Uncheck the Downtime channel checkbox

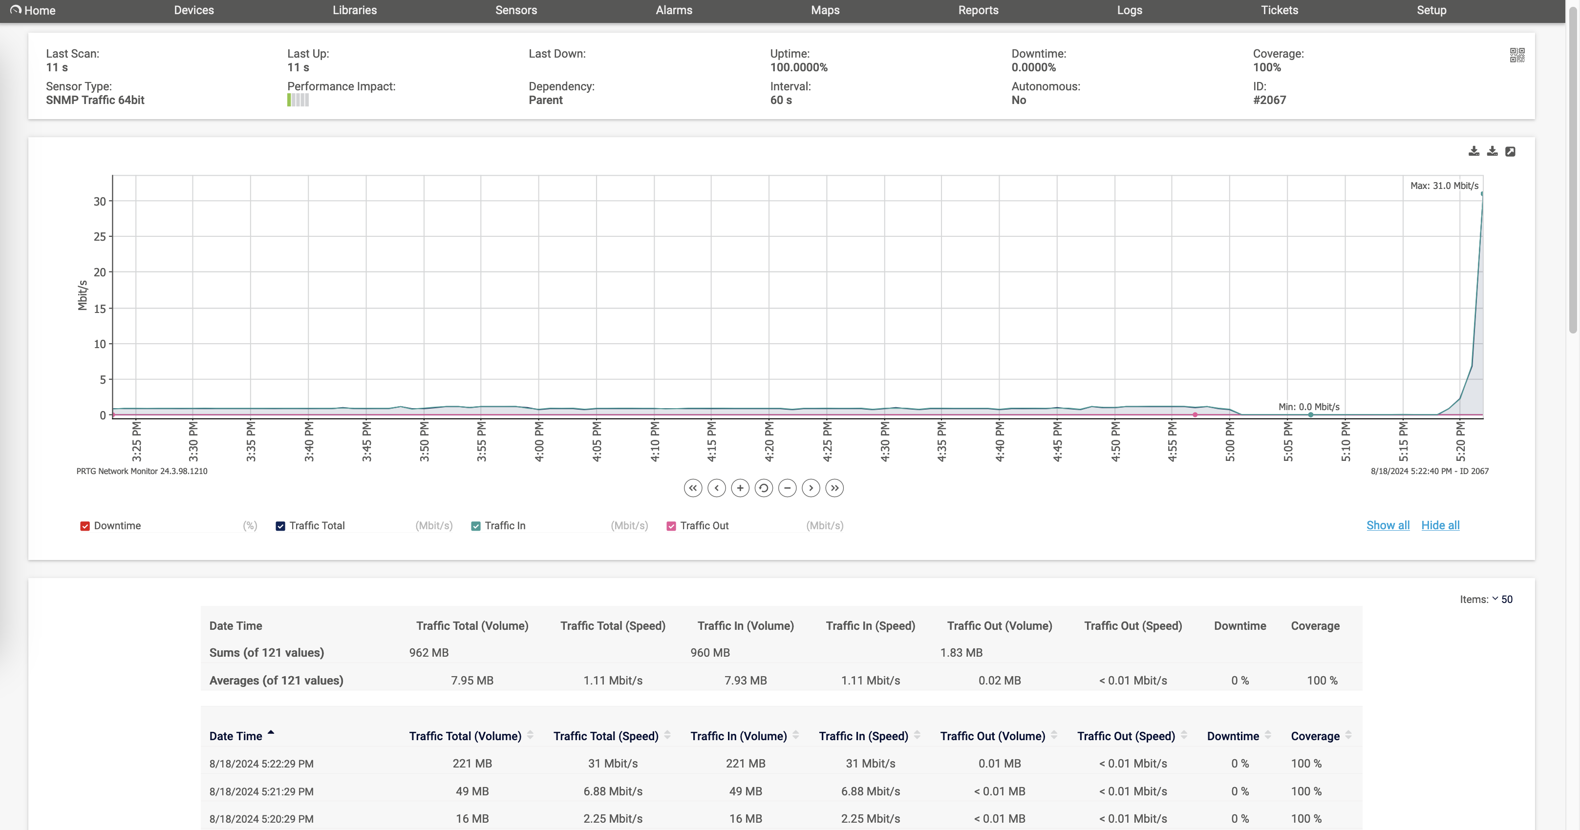85,526
